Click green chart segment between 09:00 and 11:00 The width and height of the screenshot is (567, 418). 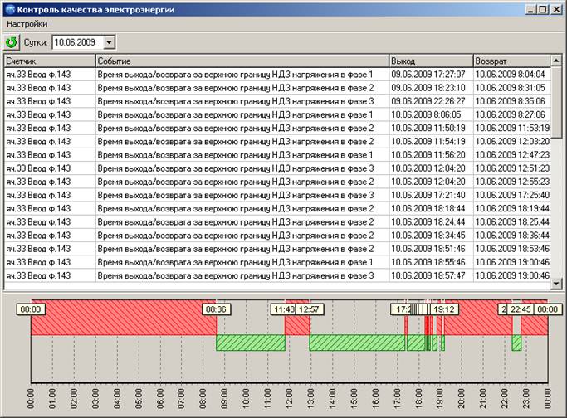[x=251, y=343]
